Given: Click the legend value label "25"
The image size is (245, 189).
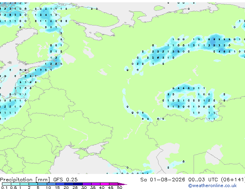Looking at the screenshot, I should (75, 187).
